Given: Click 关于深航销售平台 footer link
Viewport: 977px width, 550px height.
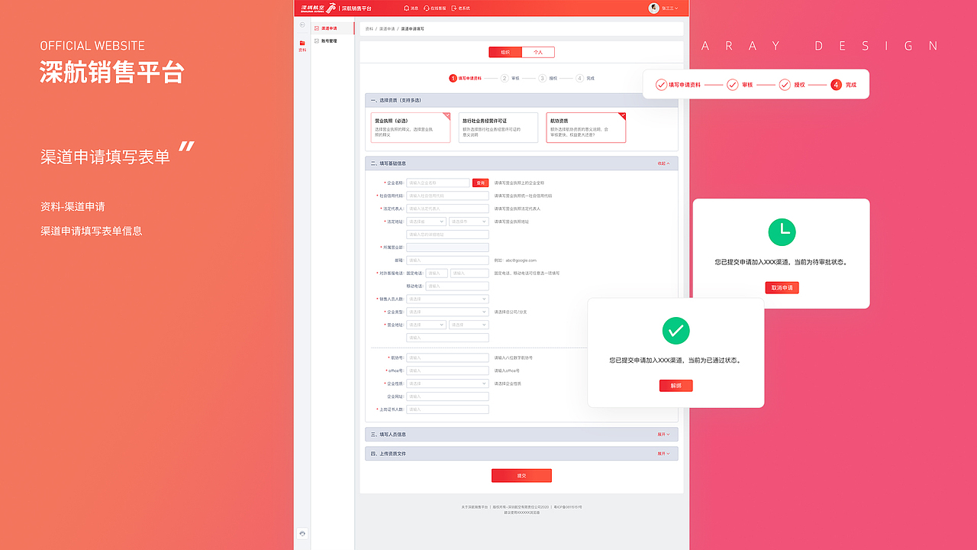Looking at the screenshot, I should point(475,506).
